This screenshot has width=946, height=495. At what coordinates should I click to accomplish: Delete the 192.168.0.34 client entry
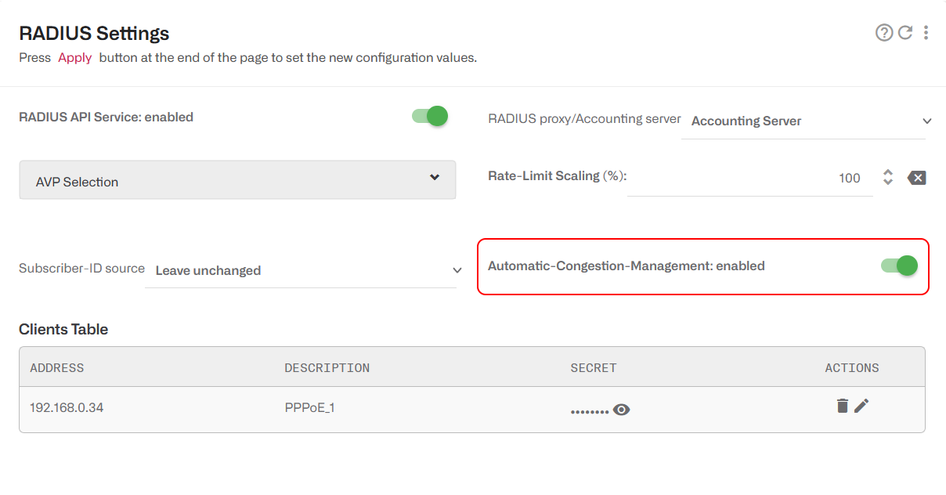842,406
